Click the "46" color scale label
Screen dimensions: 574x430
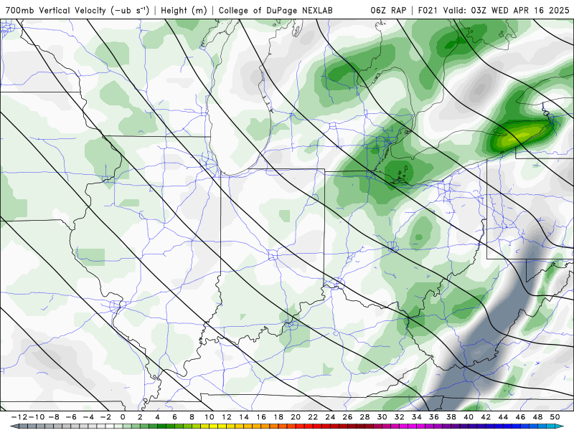click(x=520, y=417)
